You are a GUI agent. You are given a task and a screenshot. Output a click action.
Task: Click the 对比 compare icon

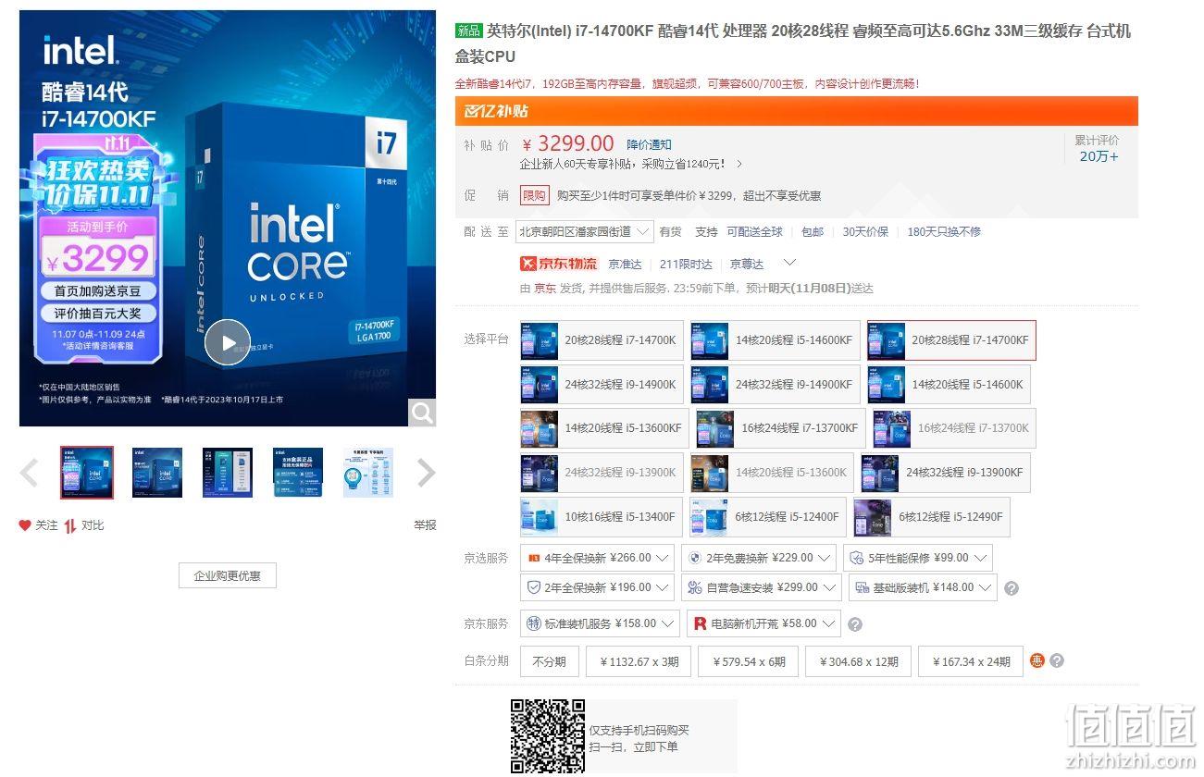(x=70, y=525)
